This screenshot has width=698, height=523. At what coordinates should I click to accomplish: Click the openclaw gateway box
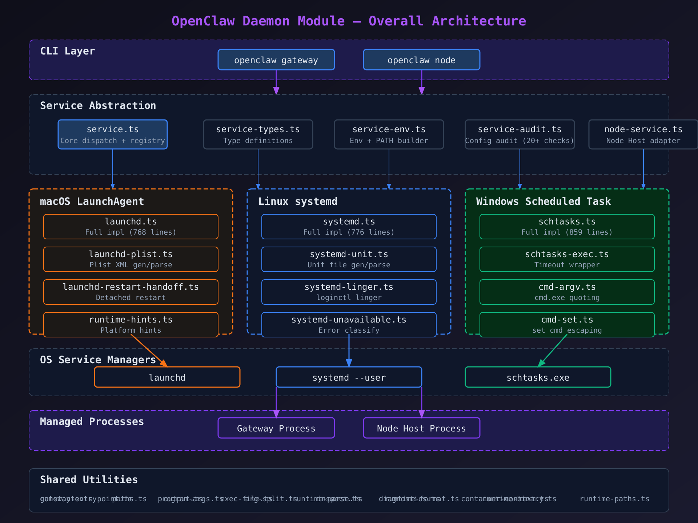tap(276, 60)
